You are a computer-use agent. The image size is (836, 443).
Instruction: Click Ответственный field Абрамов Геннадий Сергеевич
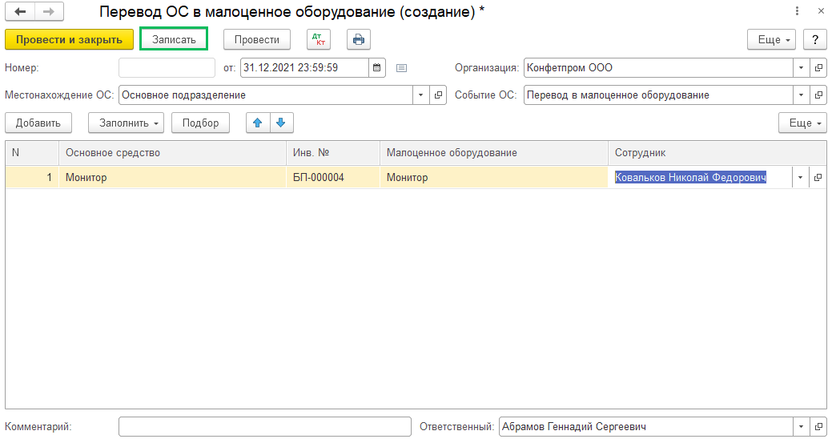click(x=646, y=426)
